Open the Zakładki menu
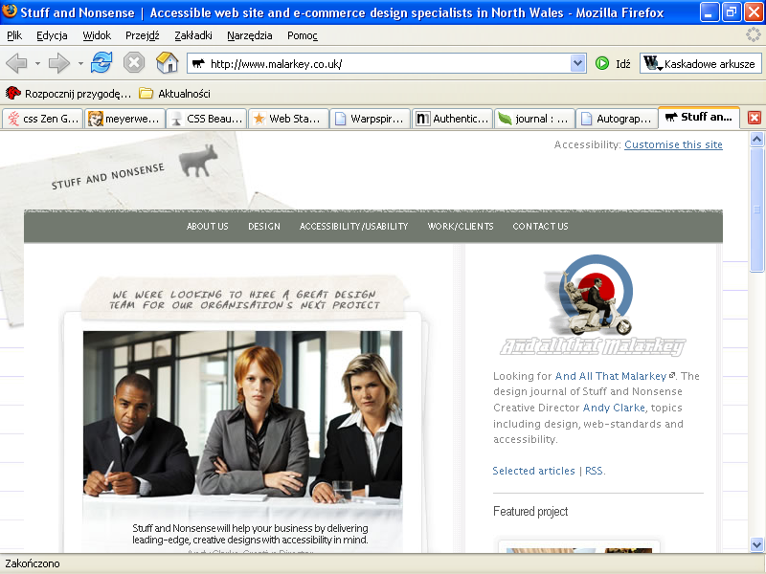Image resolution: width=766 pixels, height=574 pixels. 193,35
